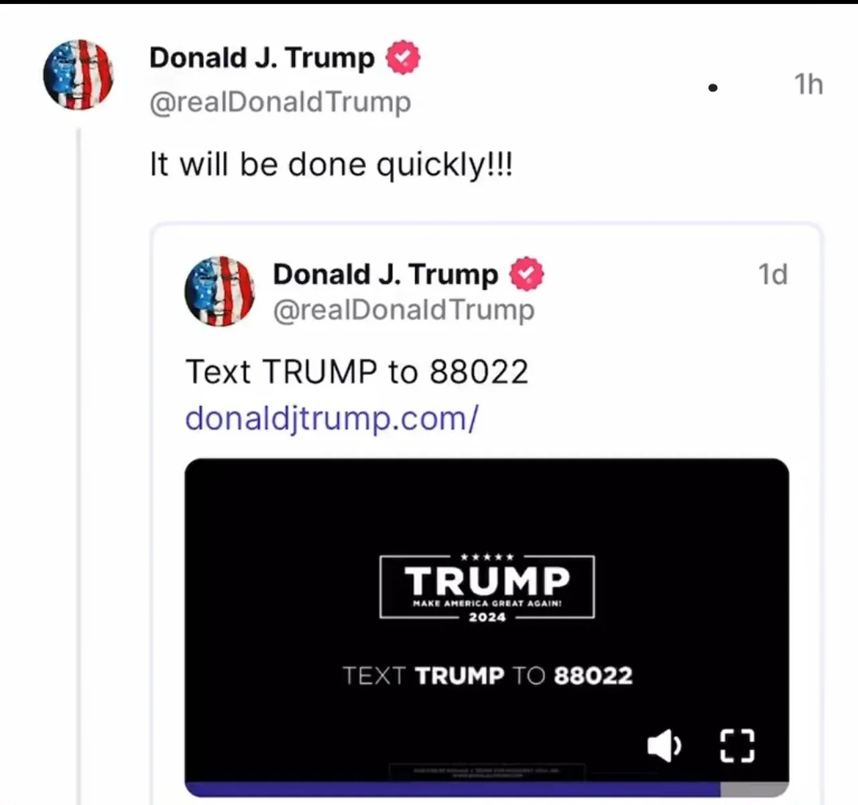
Task: Click the 1d timestamp on the quoted post
Action: coord(773,274)
